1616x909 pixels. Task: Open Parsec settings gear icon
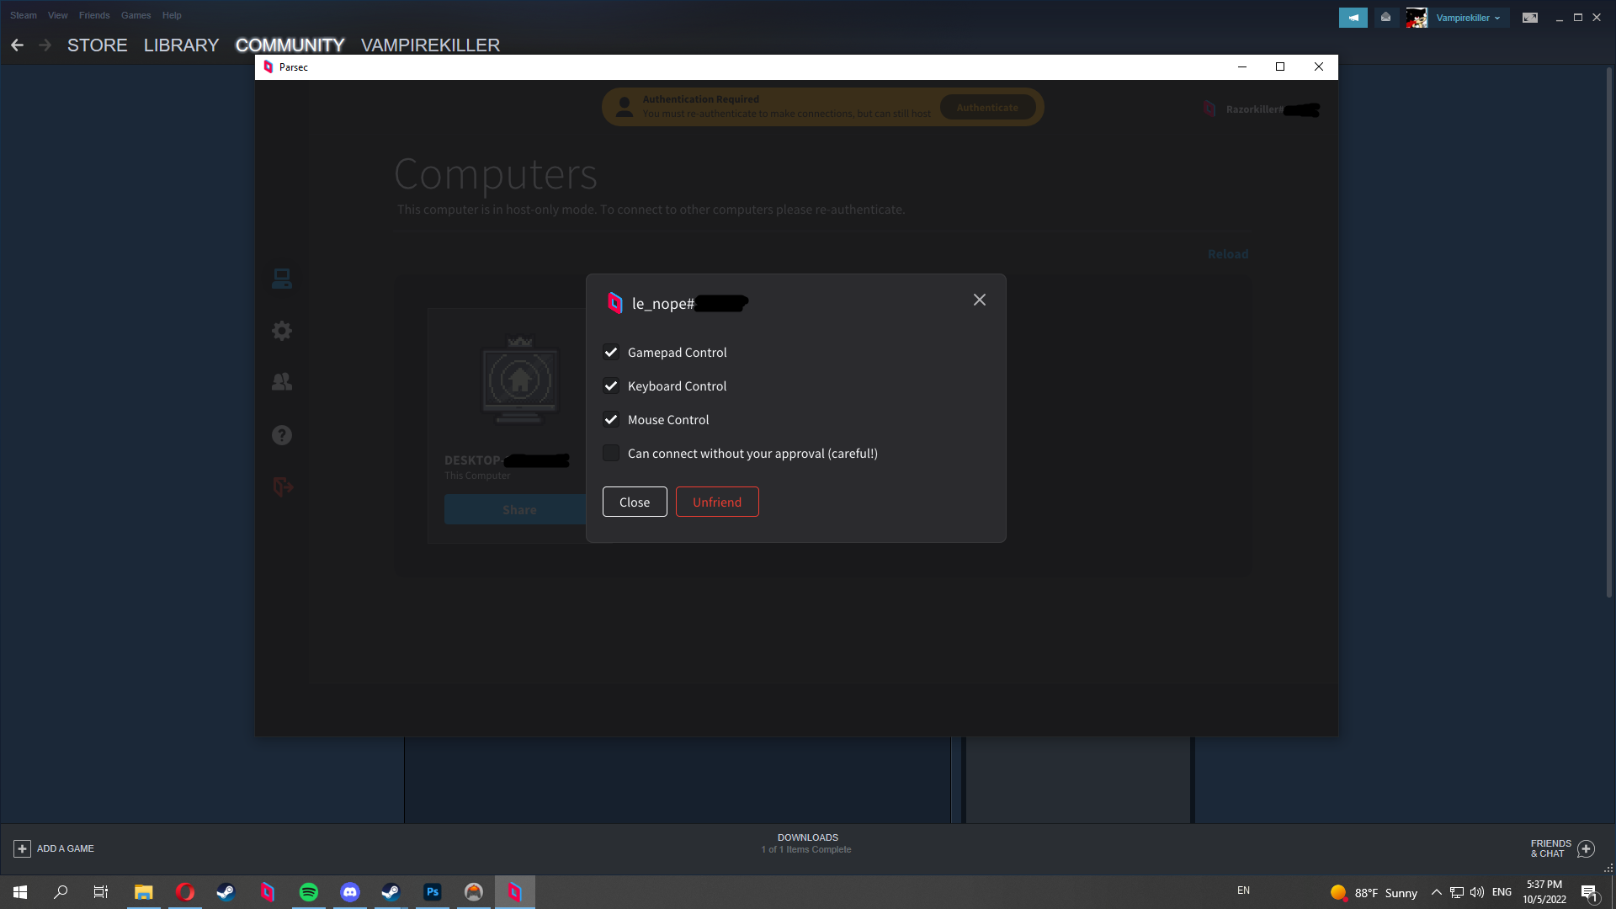[x=282, y=331]
